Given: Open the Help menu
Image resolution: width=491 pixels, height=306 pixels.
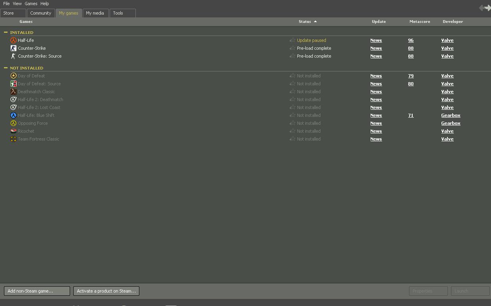Looking at the screenshot, I should (x=45, y=4).
